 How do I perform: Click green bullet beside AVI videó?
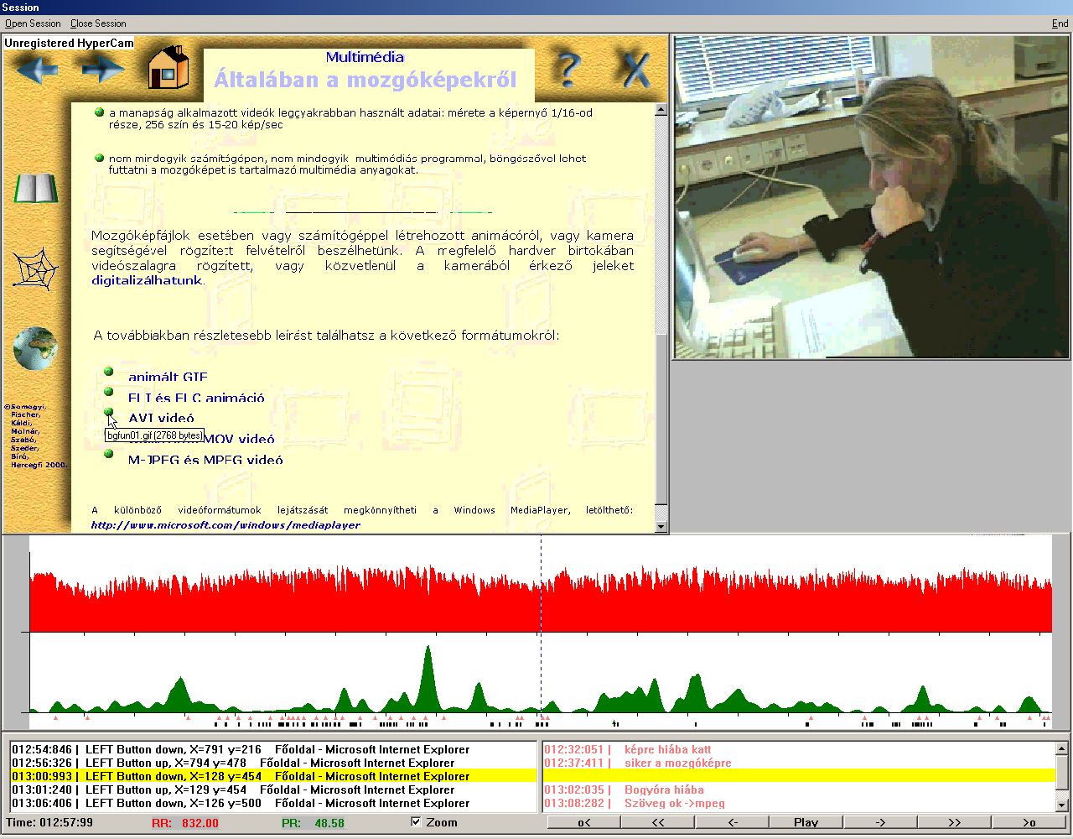click(x=109, y=412)
